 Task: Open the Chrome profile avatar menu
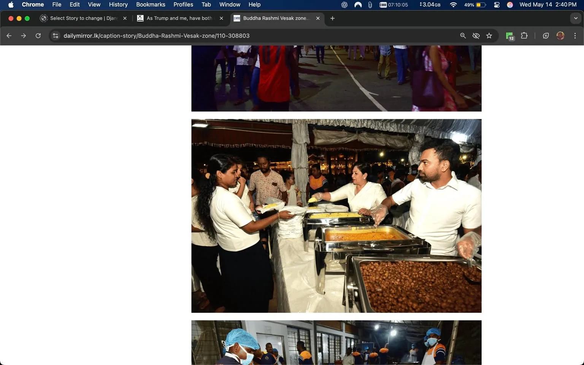click(560, 35)
